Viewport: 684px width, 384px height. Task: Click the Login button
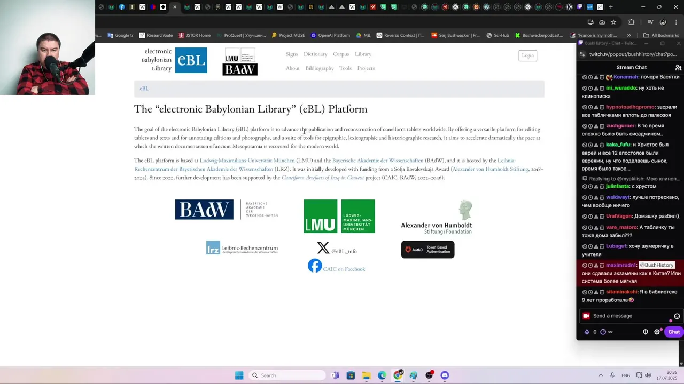coord(527,55)
